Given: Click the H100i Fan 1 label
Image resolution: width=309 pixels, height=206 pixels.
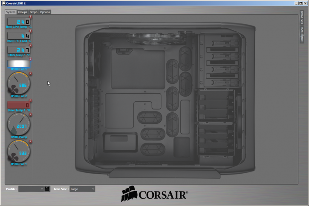Looking at the screenshot, I should click(19, 164).
